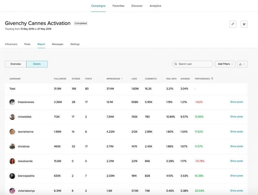Image resolution: width=258 pixels, height=195 pixels.
Task: Switch to Details report view
Action: point(37,64)
